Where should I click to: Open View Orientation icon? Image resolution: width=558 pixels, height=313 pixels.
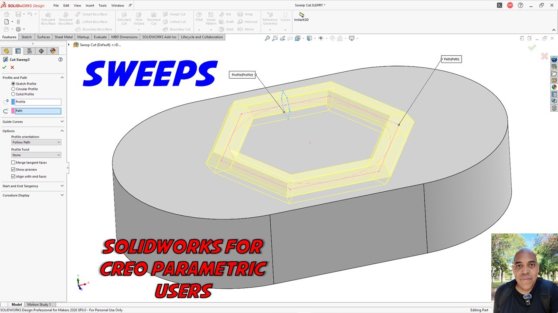click(x=297, y=38)
